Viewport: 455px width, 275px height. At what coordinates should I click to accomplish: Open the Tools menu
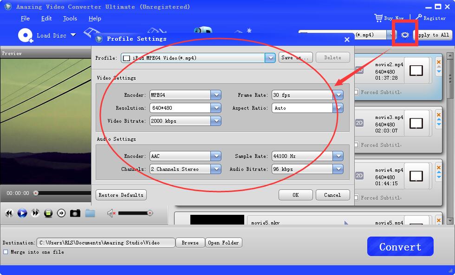pos(70,19)
